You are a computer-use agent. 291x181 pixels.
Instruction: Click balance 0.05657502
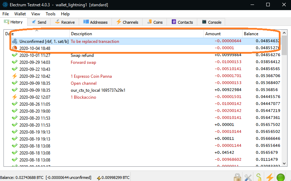click(x=268, y=125)
